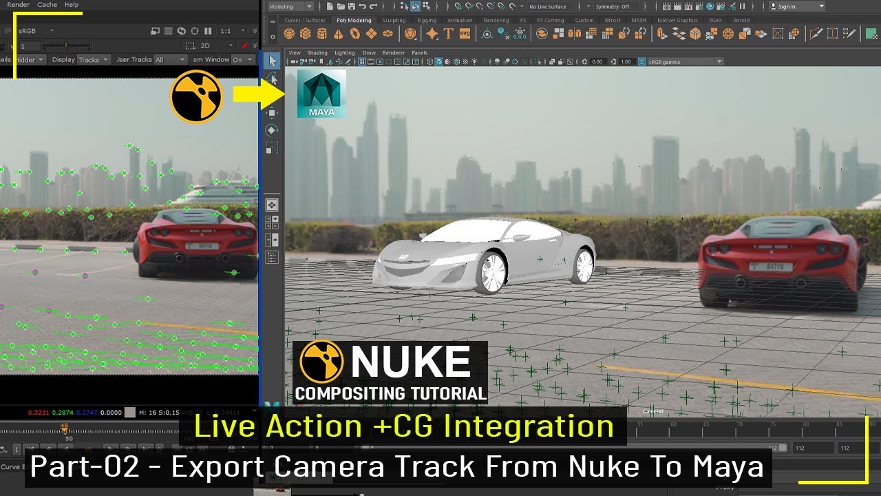Viewport: 881px width, 496px height.
Task: Open Nuke's Help menu
Action: (72, 4)
